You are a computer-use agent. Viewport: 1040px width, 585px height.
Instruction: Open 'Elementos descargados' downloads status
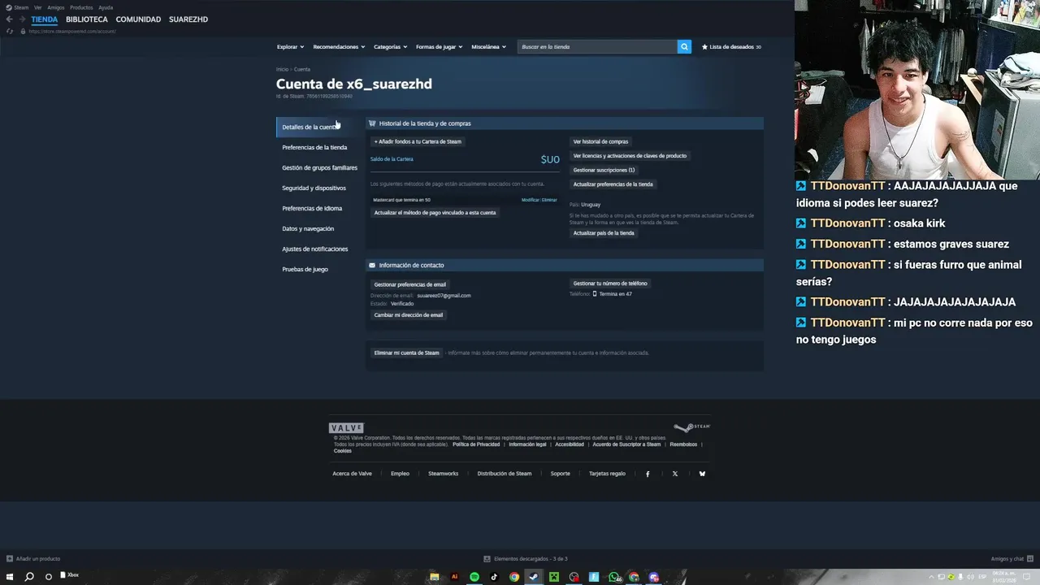pyautogui.click(x=525, y=559)
